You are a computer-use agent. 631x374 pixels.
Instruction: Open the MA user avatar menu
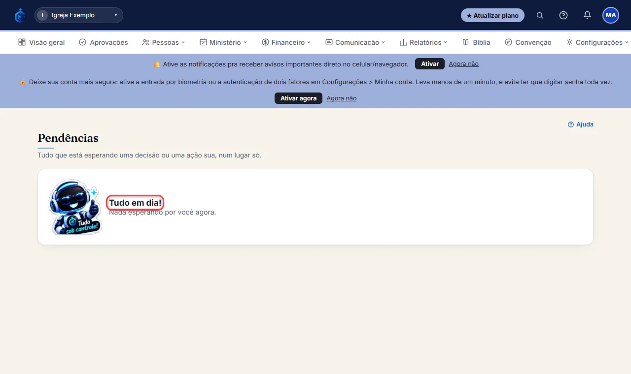point(611,15)
